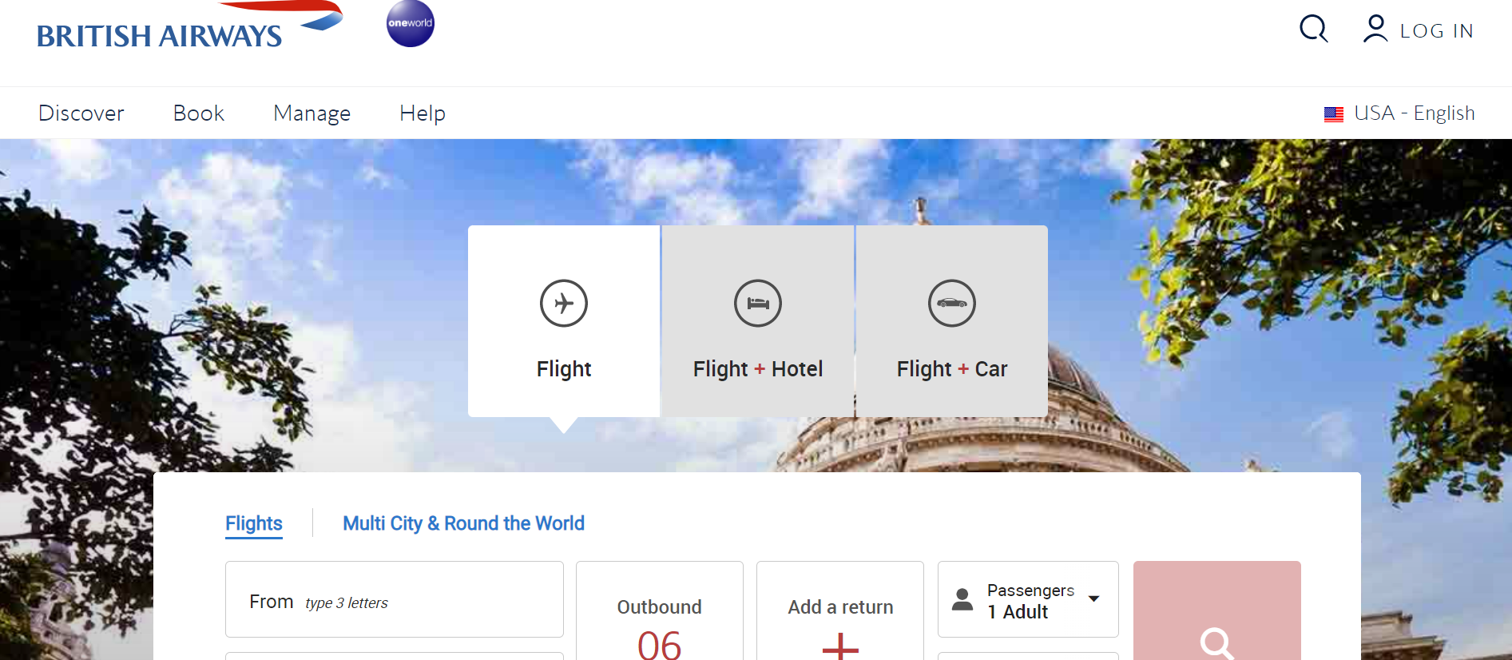Click the airplane icon in Flight tab
This screenshot has width=1512, height=660.
564,304
